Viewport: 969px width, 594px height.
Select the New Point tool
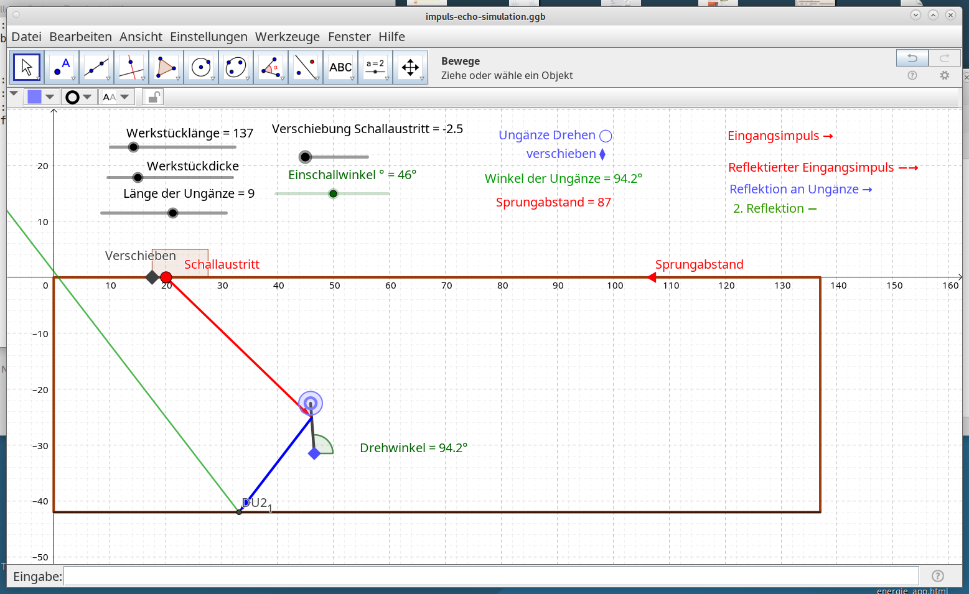pos(62,67)
